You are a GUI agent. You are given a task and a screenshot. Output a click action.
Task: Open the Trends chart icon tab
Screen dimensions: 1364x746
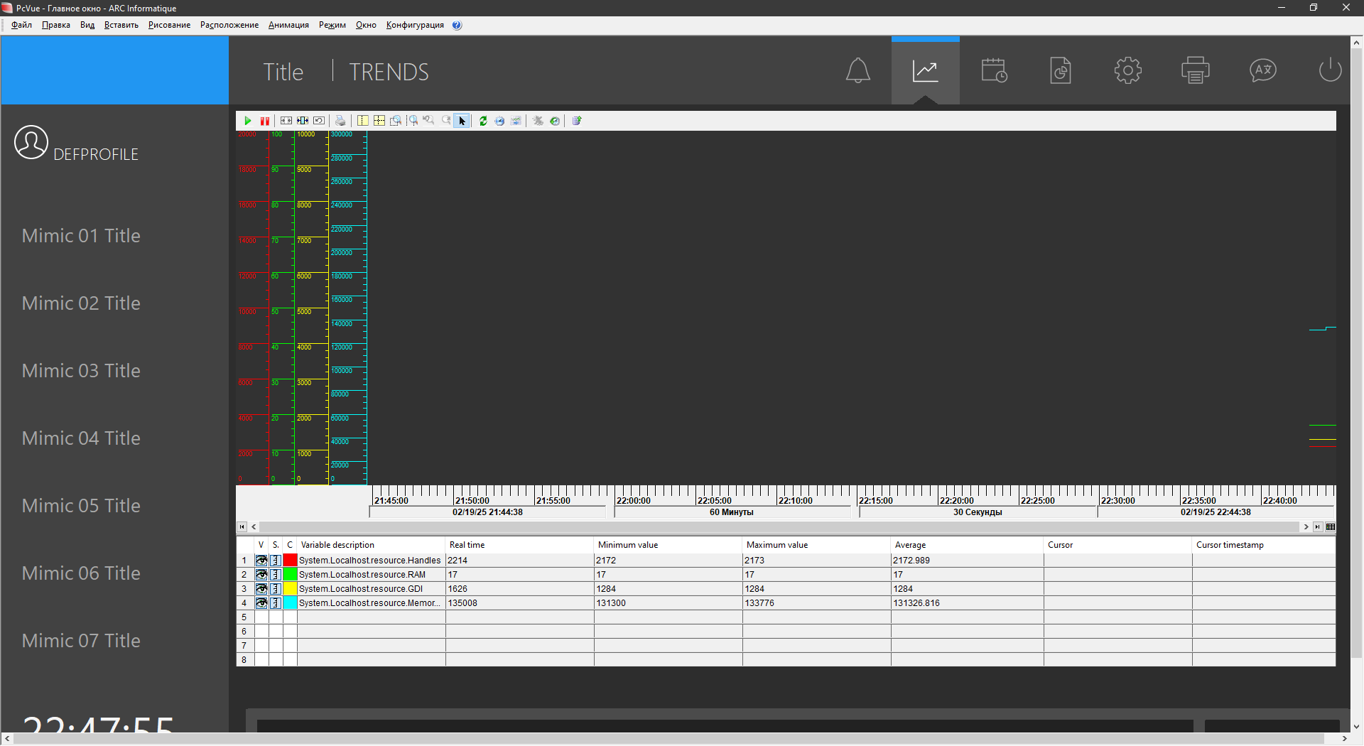click(925, 70)
